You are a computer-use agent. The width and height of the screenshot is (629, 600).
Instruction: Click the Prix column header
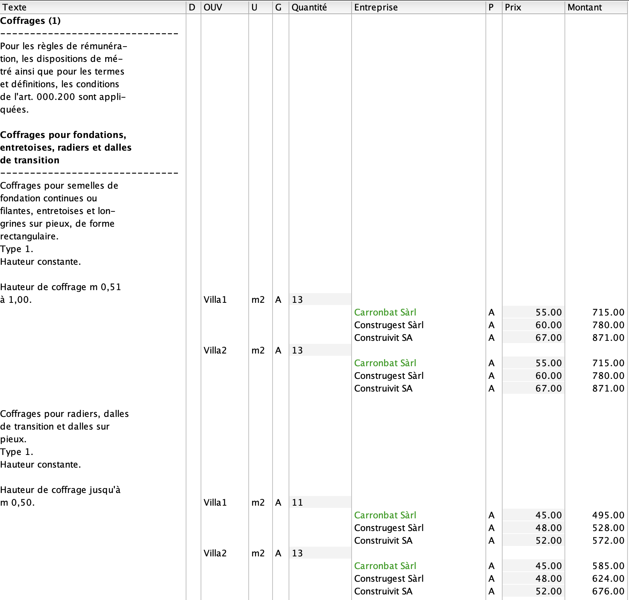533,7
